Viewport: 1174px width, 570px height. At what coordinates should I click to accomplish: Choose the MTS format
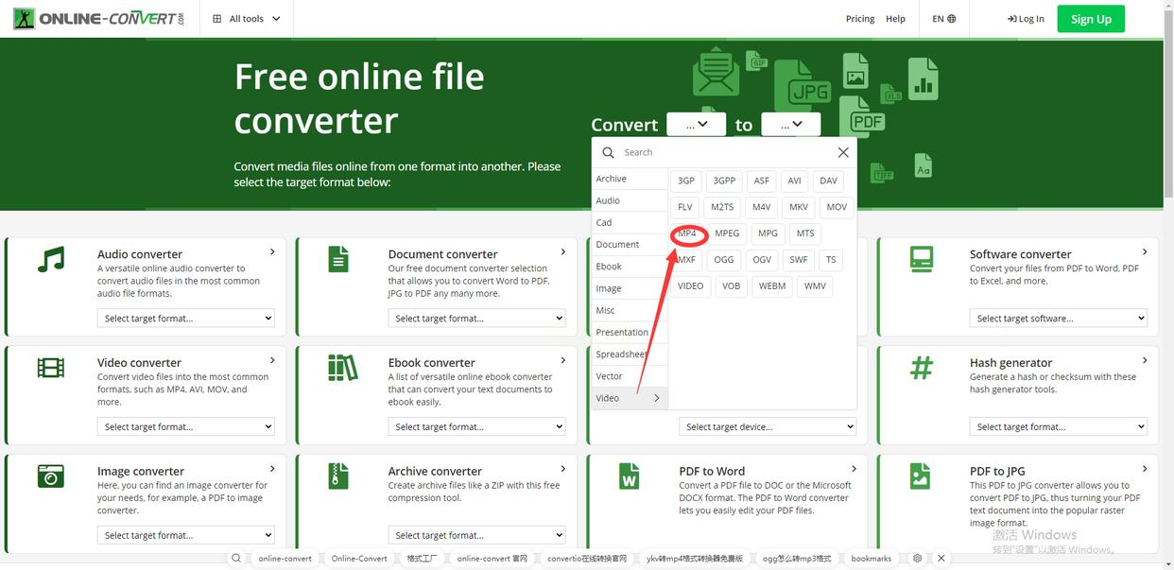pos(805,233)
